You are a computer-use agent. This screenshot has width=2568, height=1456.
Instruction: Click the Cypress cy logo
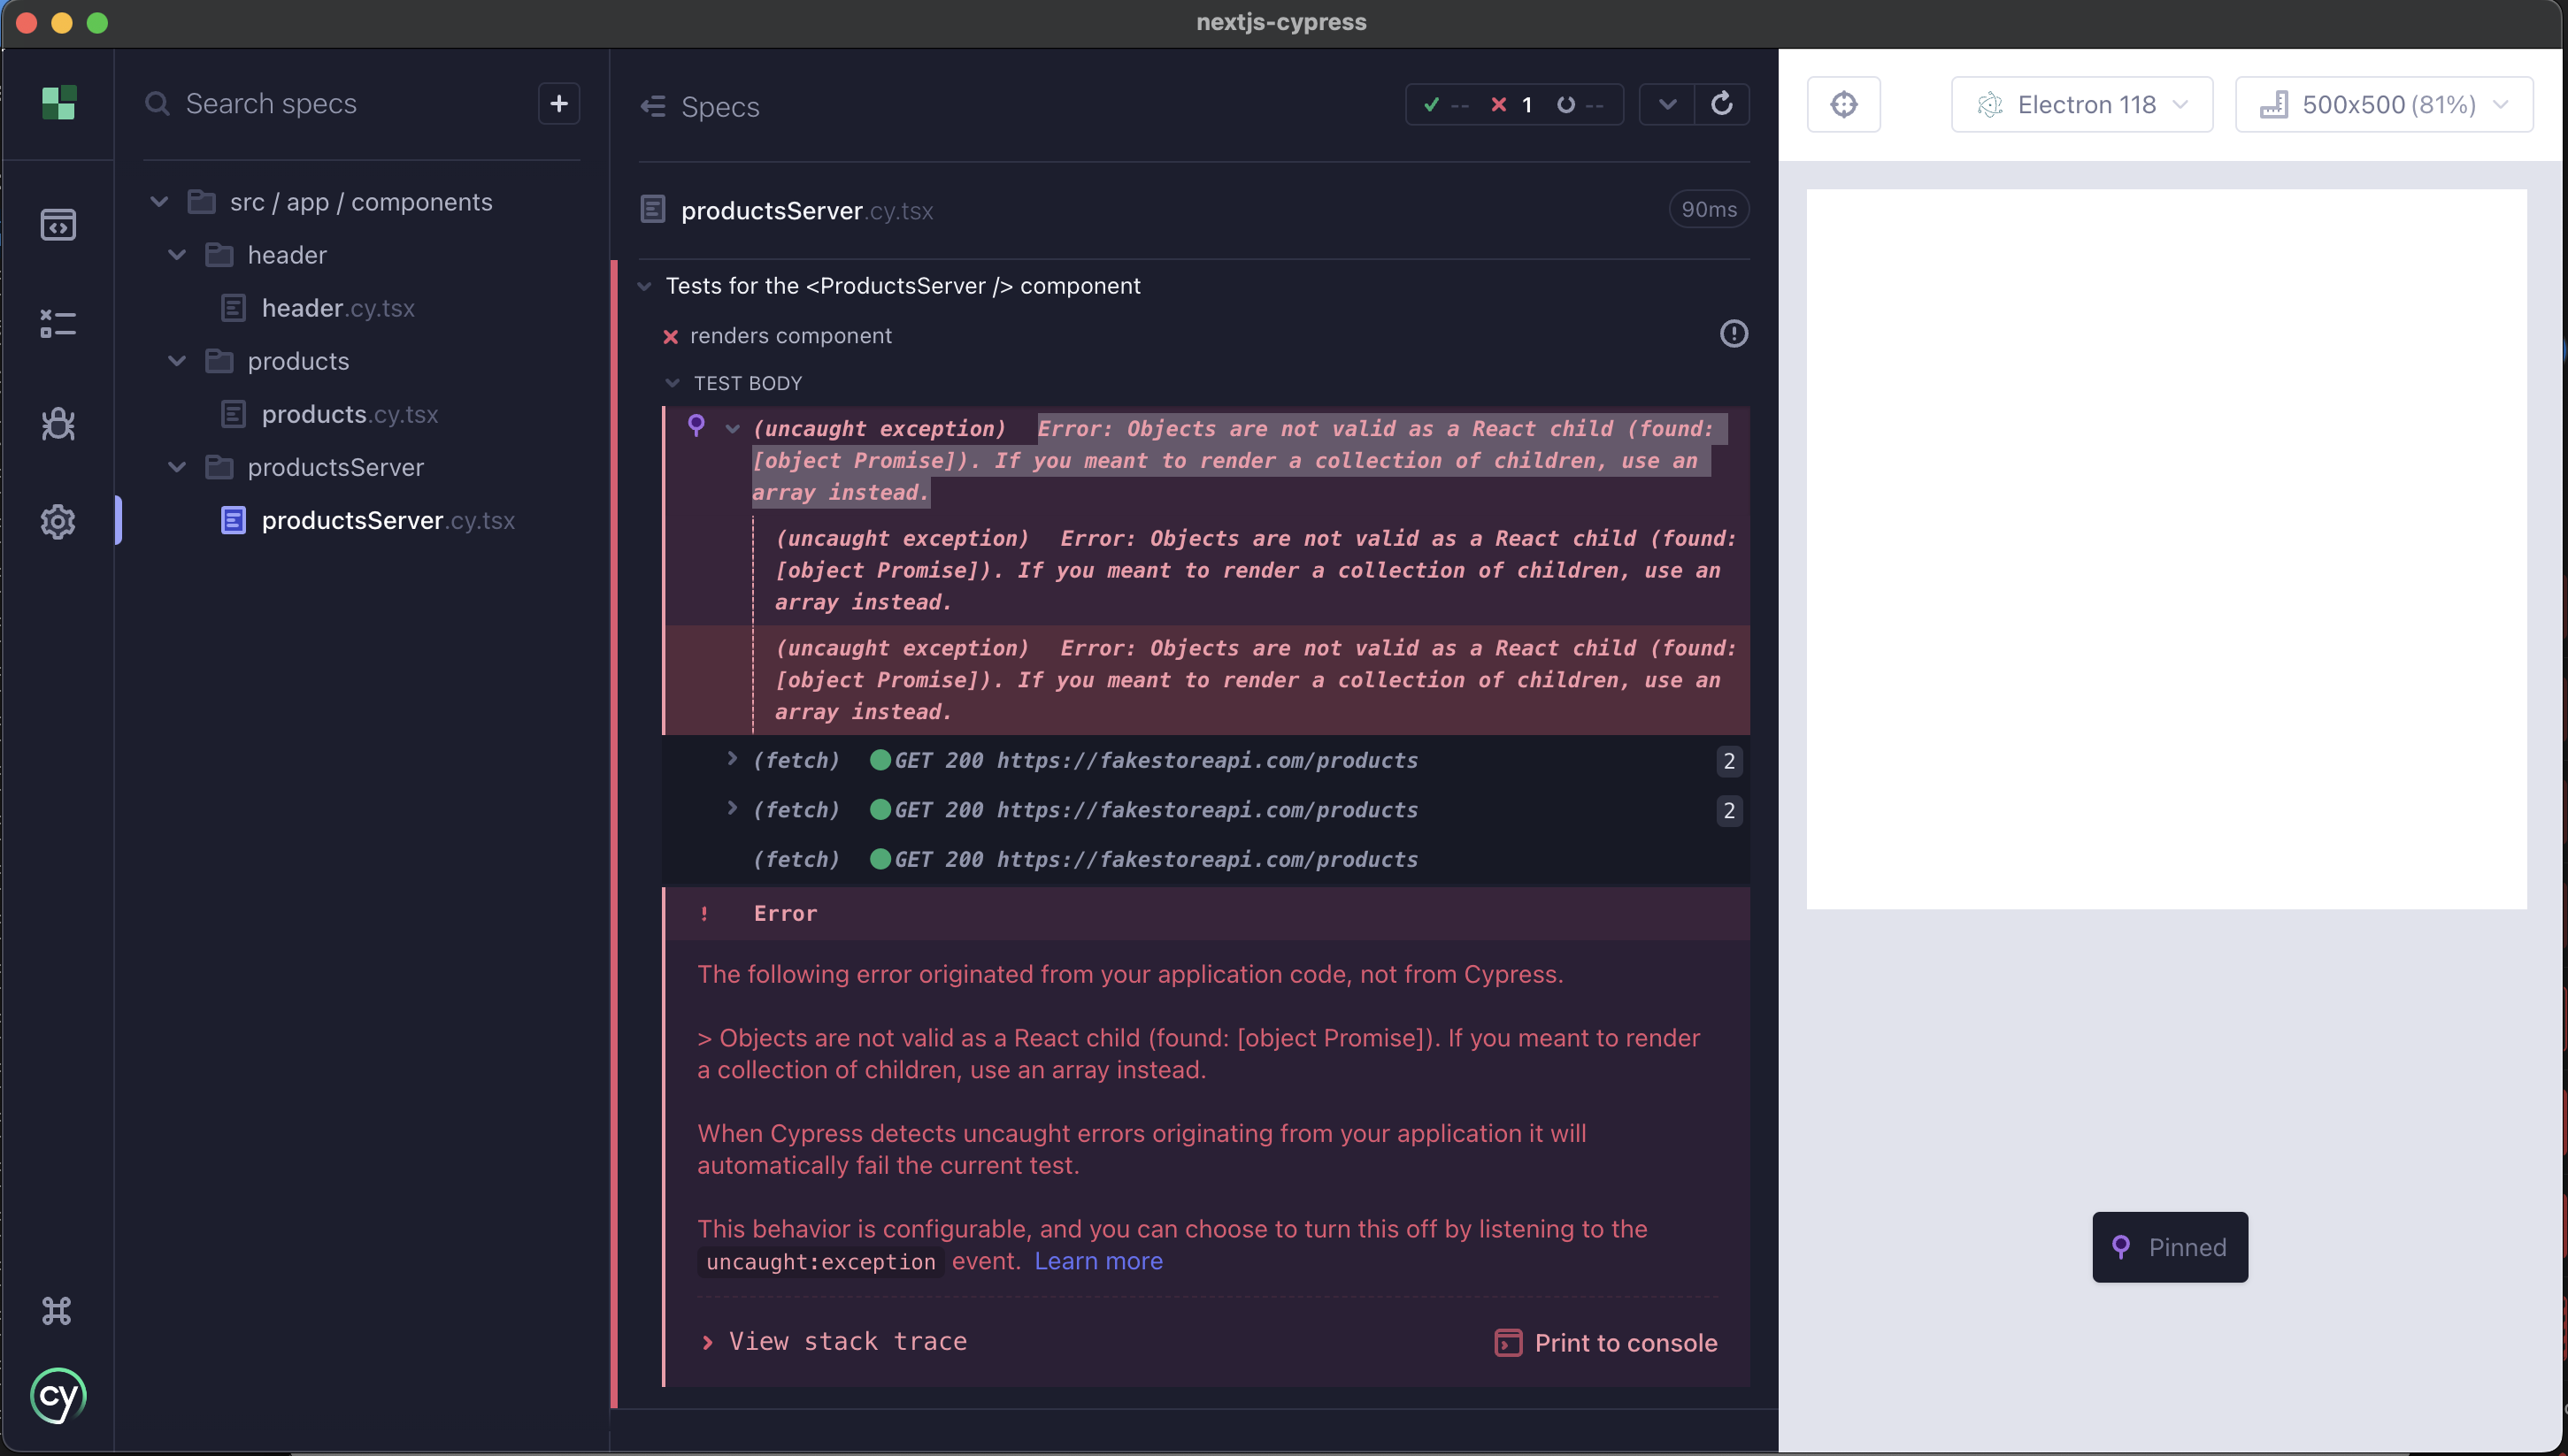click(x=58, y=1395)
